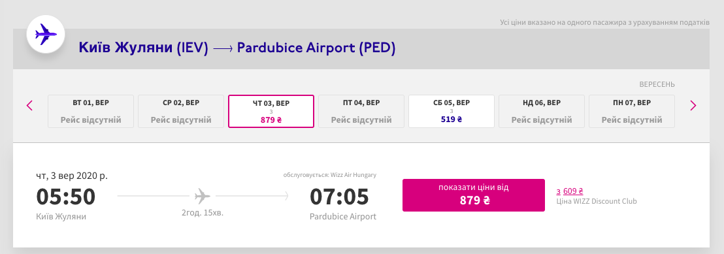This screenshot has height=254, width=724.
Task: Click the 07:05 arrival time
Action: (x=339, y=197)
